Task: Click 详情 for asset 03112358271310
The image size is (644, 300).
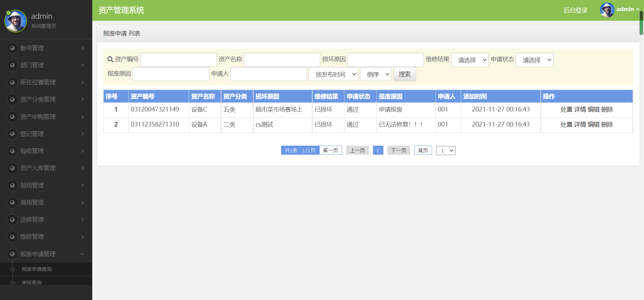Action: click(x=580, y=125)
